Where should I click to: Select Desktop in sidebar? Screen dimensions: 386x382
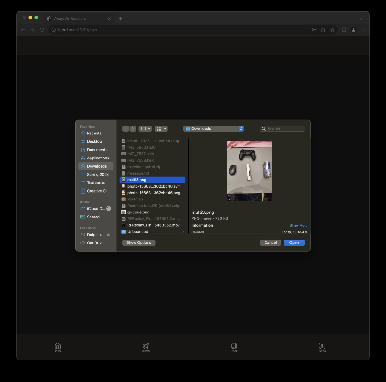(96, 141)
